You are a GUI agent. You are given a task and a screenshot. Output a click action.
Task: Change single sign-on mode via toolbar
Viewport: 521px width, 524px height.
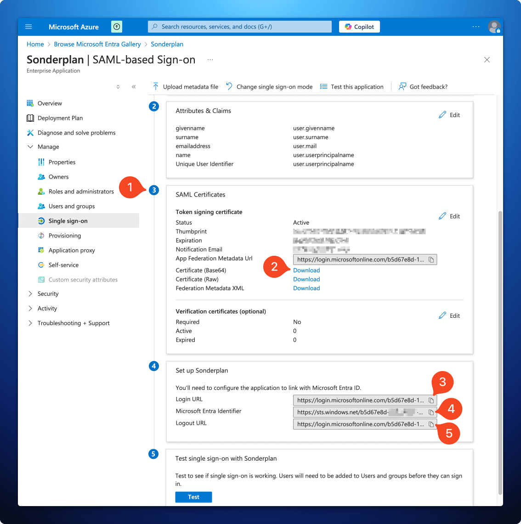[269, 86]
